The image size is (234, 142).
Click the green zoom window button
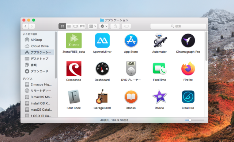point(34,20)
